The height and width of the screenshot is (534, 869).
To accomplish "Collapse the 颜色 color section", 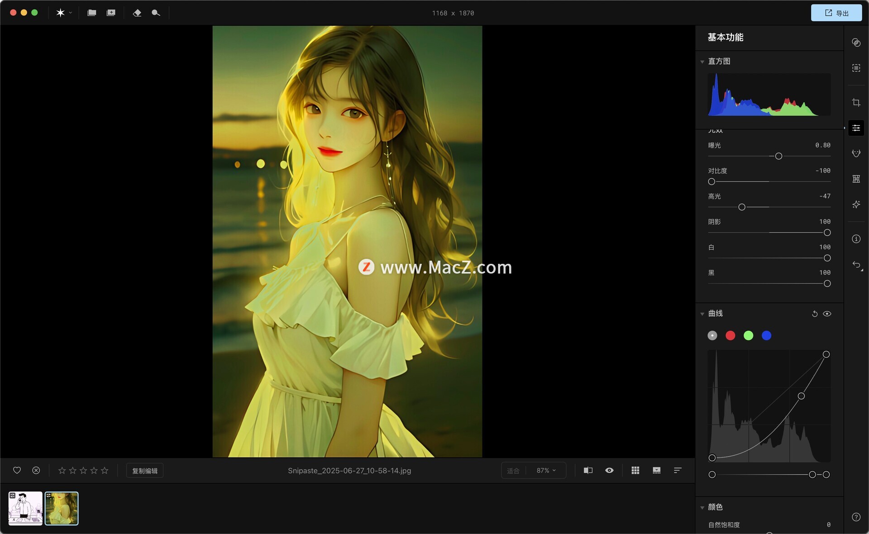I will (x=702, y=507).
